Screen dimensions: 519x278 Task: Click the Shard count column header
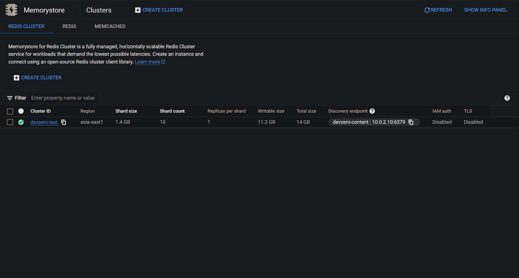(172, 111)
